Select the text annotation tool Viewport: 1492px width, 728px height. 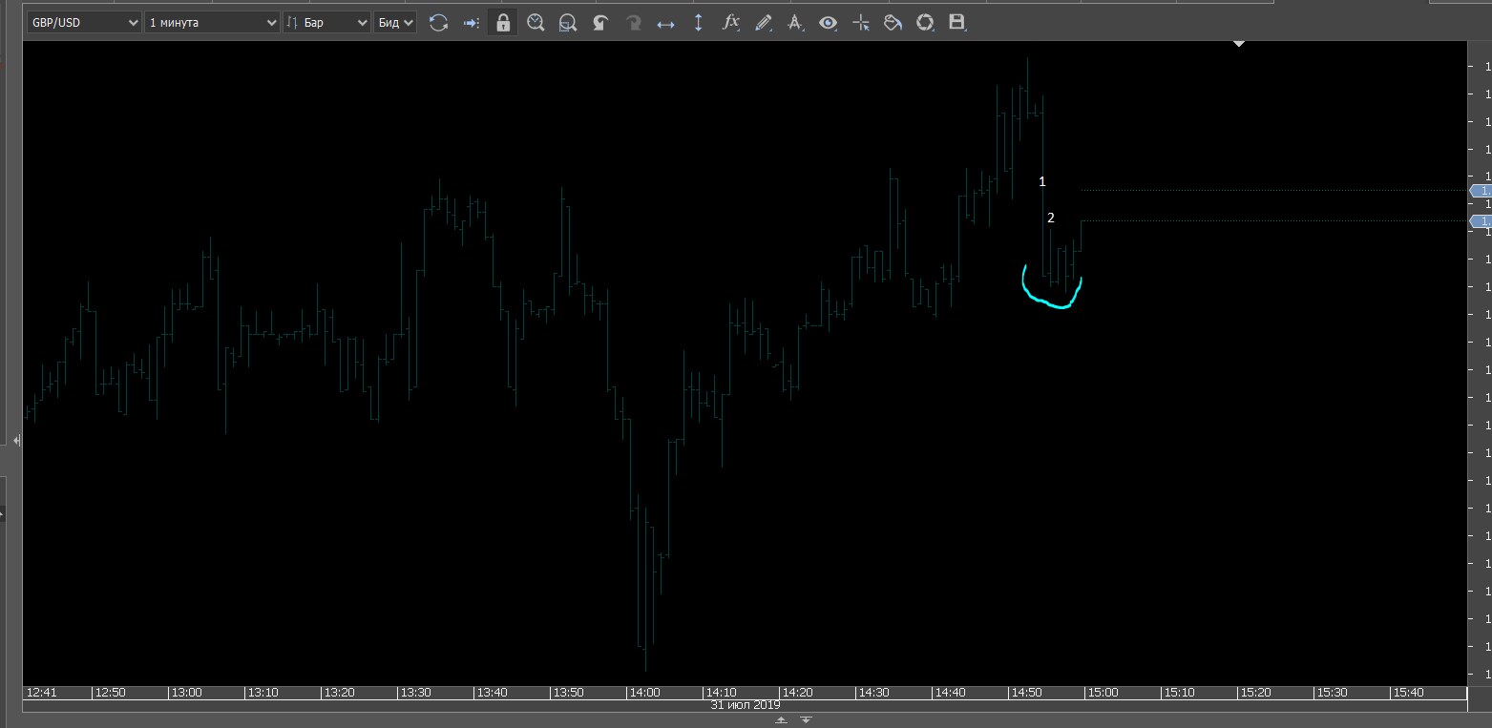click(795, 22)
